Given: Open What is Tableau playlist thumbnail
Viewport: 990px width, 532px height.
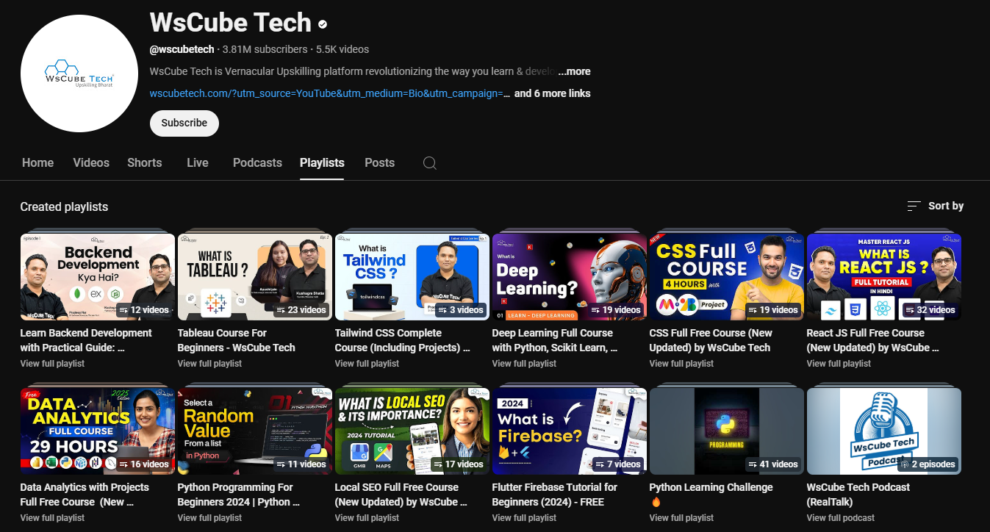Looking at the screenshot, I should pos(255,277).
